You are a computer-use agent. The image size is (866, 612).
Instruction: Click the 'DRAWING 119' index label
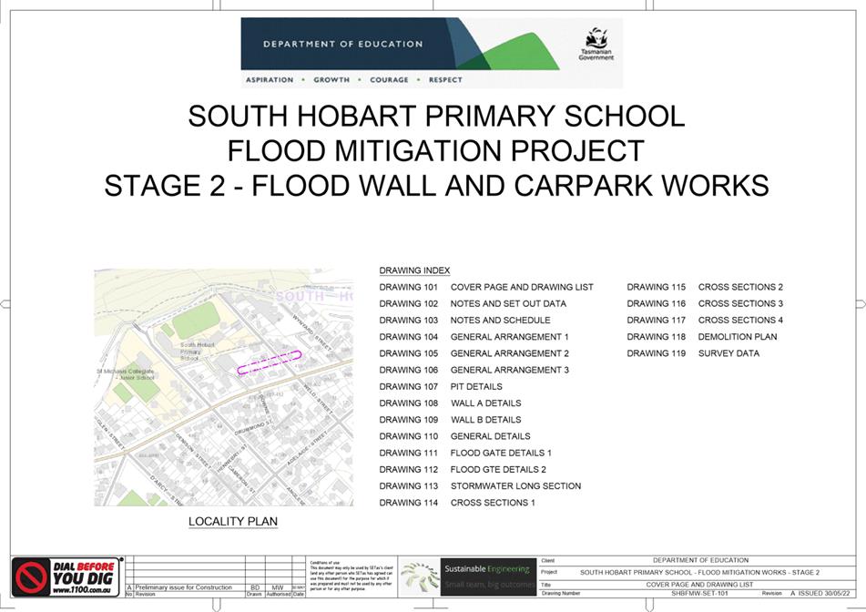(657, 353)
